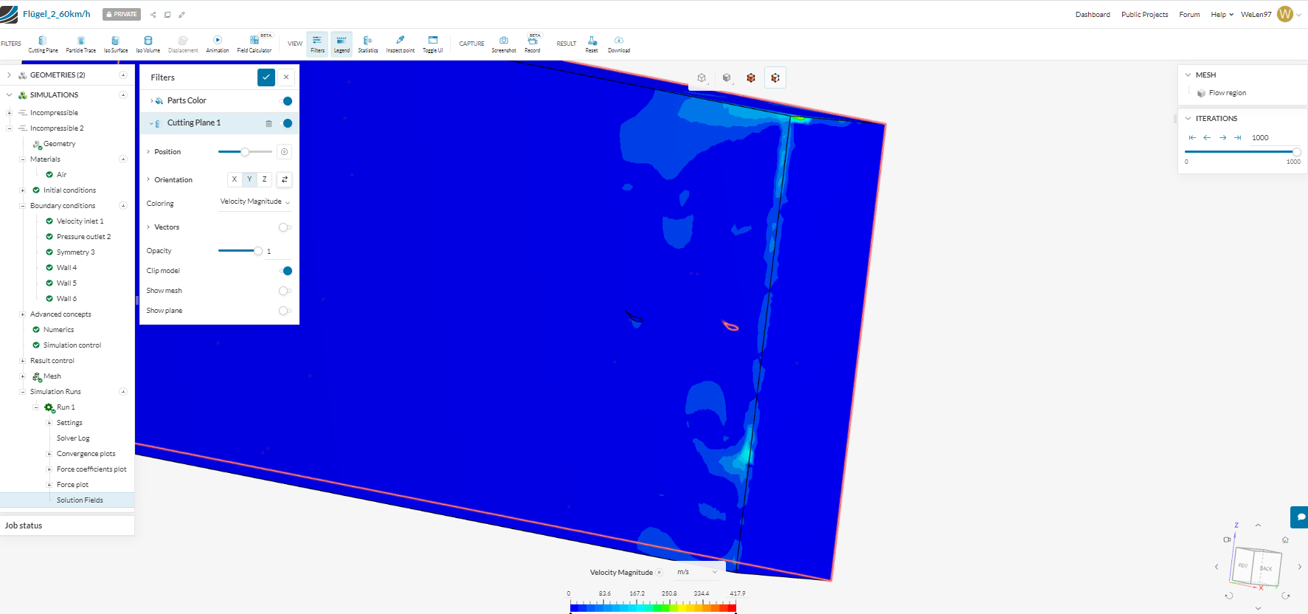Open the chat support bubble
This screenshot has height=614, width=1308.
(x=1300, y=517)
